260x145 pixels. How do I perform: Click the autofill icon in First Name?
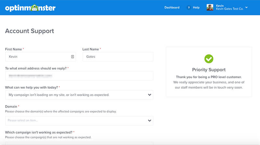coord(72,57)
